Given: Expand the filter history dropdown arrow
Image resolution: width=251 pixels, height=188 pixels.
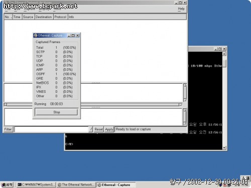Looking at the screenshot, I should (x=90, y=129).
